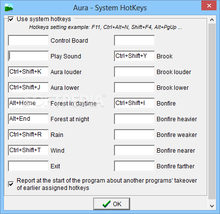220x214 pixels.
Task: Click the vertical scrollbar track
Action: coord(212,111)
